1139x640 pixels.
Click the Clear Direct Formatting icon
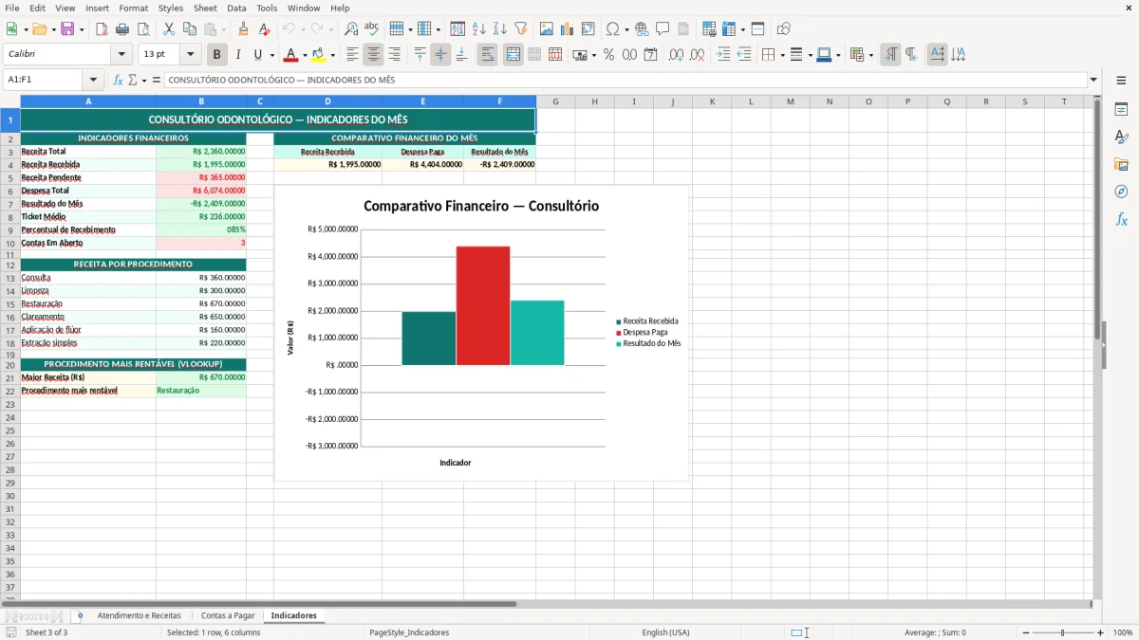[x=264, y=29]
